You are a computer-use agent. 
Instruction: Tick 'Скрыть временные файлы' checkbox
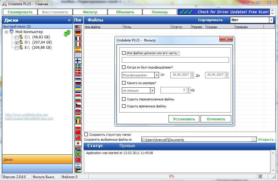coord(124,106)
